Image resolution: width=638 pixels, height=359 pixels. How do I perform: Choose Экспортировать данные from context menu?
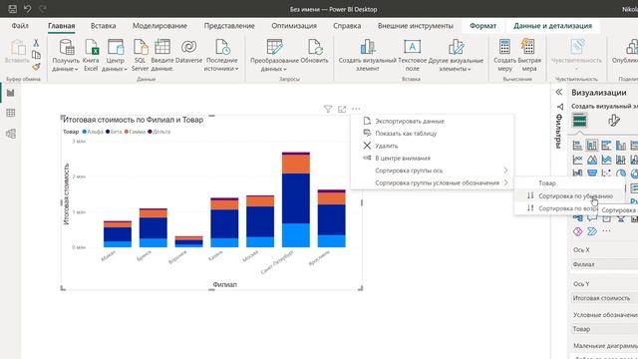tap(433, 121)
